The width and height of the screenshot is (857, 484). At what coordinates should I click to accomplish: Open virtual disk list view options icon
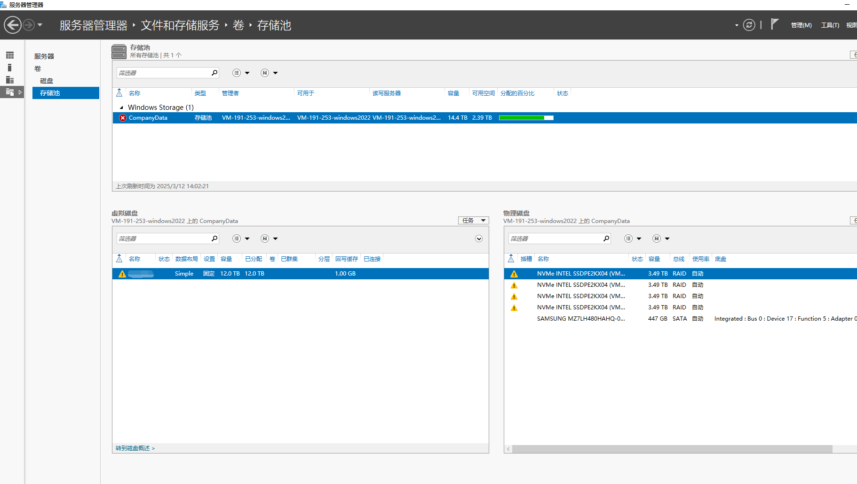coord(237,238)
